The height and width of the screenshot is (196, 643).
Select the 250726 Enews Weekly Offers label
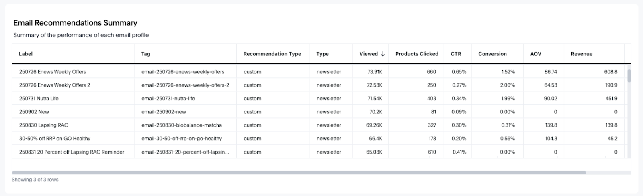click(x=52, y=72)
